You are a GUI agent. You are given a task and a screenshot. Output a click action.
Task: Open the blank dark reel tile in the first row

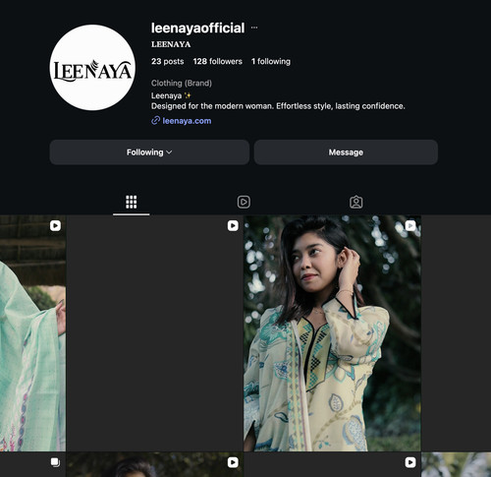pyautogui.click(x=154, y=333)
